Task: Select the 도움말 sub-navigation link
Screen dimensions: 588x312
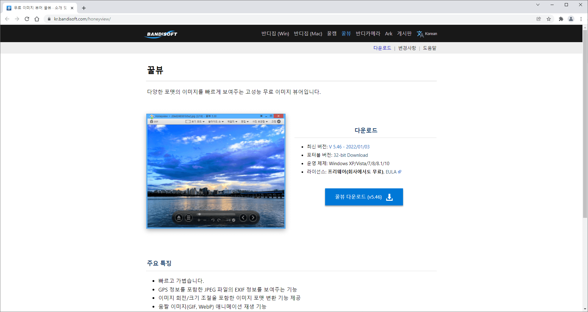Action: pos(430,48)
